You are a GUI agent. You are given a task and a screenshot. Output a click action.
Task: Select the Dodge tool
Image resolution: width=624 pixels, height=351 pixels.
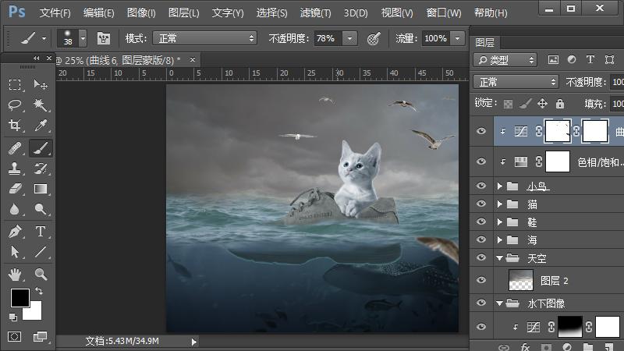41,209
